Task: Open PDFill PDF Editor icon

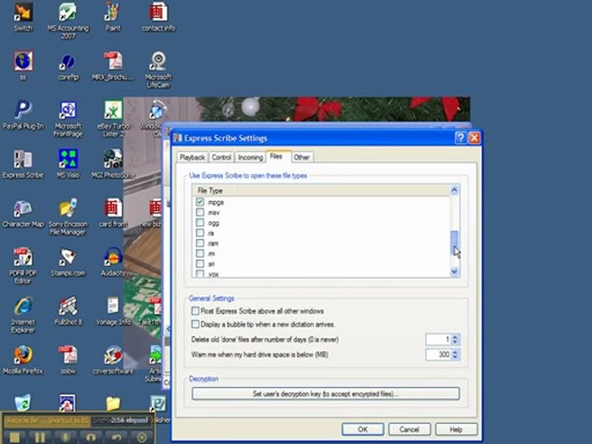Action: click(x=23, y=265)
